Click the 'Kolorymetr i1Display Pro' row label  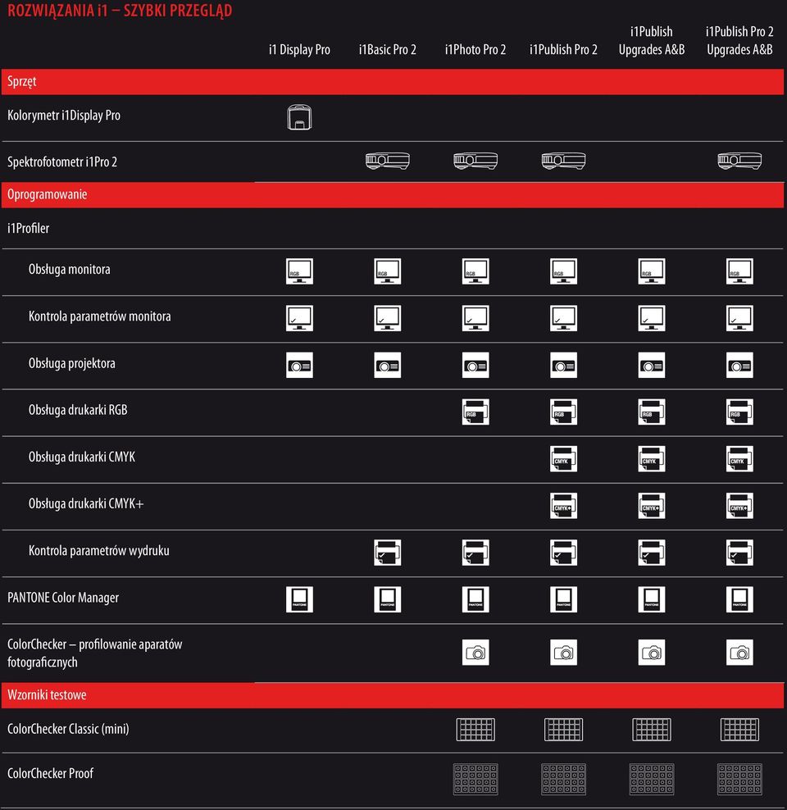point(63,116)
